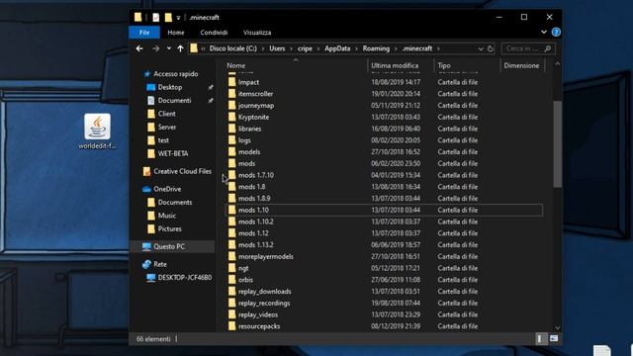This screenshot has height=356, width=633.
Task: Open the WET-BETA folder in sidebar
Action: tap(173, 154)
